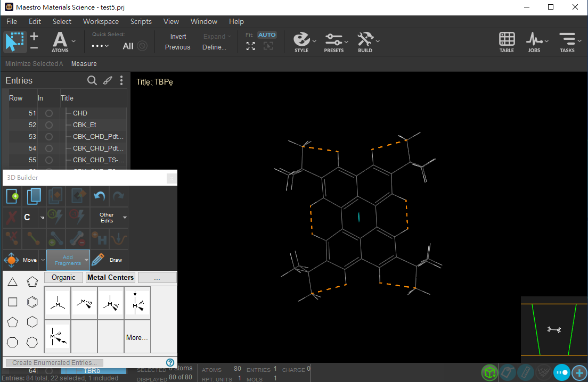The height and width of the screenshot is (382, 588).
Task: Expand the Atoms pick mode dropdown arrow
Action: (x=73, y=41)
